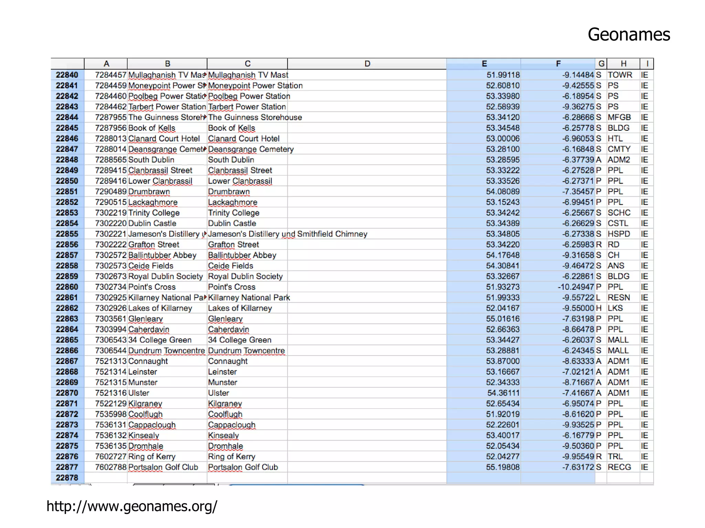Select highlighted column E header
The image size is (705, 528).
coord(484,64)
